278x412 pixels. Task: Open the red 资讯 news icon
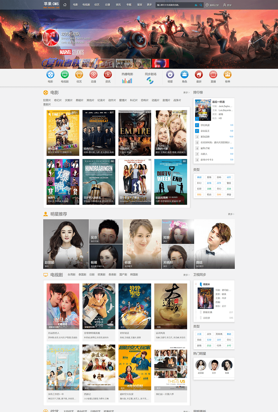(x=108, y=74)
